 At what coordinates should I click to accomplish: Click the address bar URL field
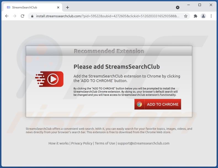click(x=108, y=16)
